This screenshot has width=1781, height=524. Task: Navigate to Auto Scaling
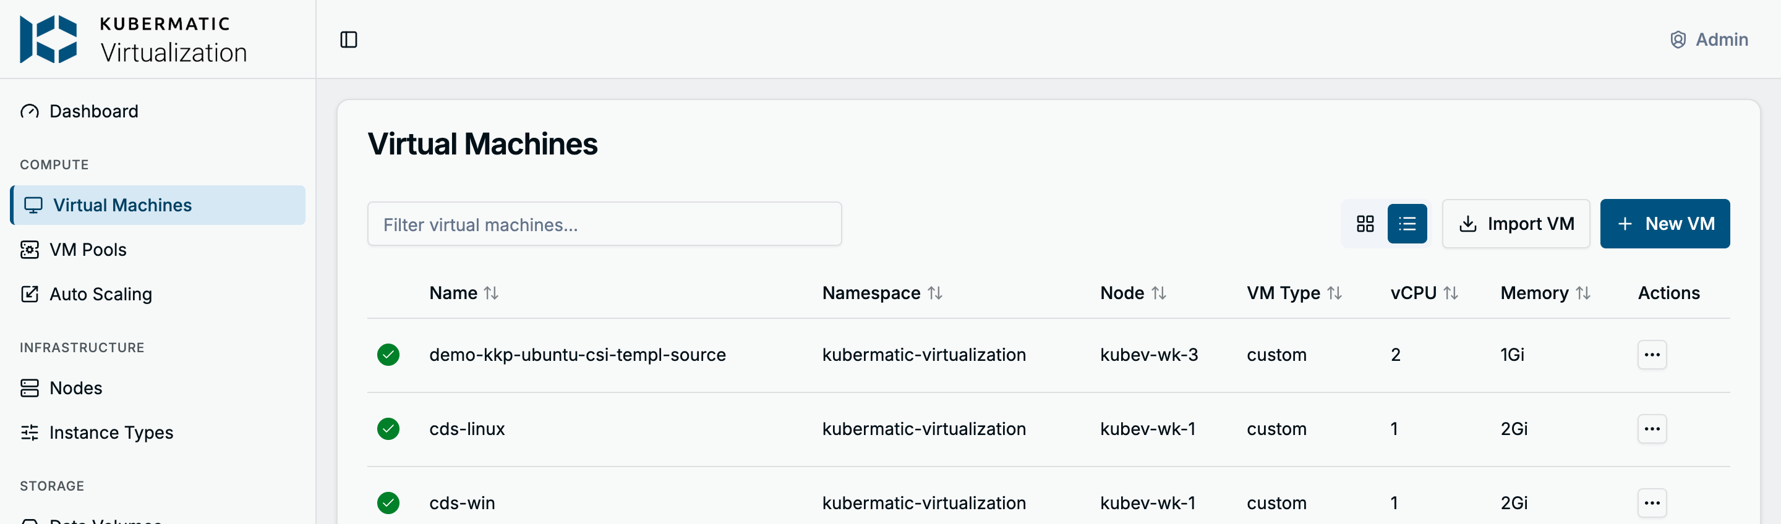click(x=158, y=294)
